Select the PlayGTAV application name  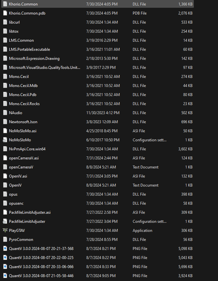(17, 230)
